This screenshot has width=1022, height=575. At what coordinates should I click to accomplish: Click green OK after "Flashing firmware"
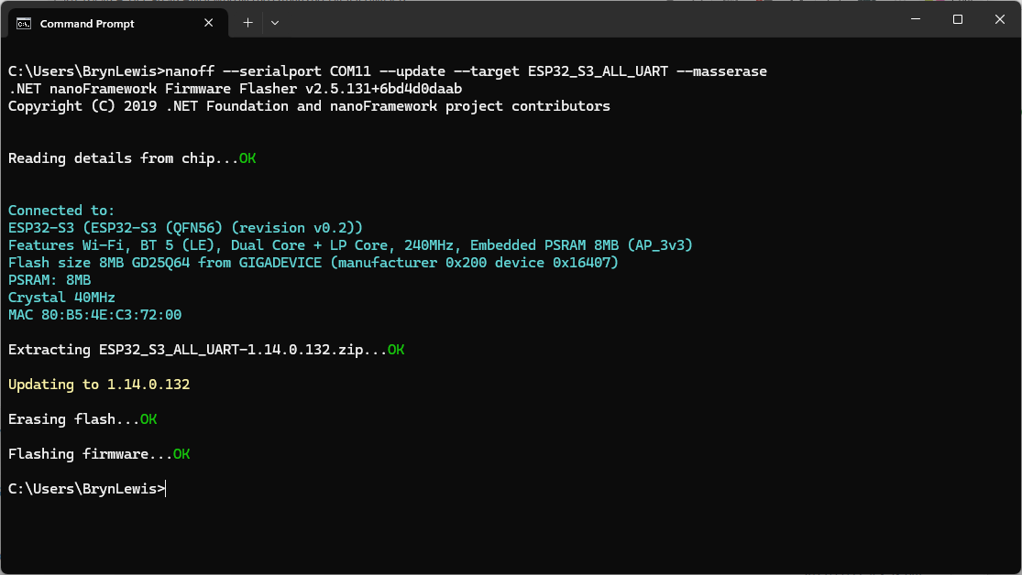[181, 454]
